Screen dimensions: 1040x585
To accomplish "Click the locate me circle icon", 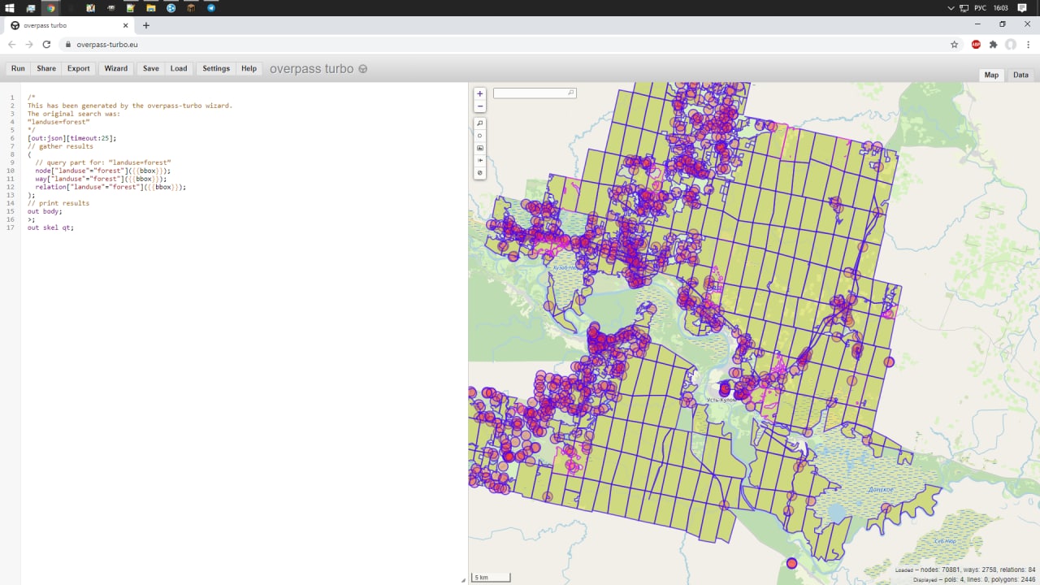I will [480, 136].
